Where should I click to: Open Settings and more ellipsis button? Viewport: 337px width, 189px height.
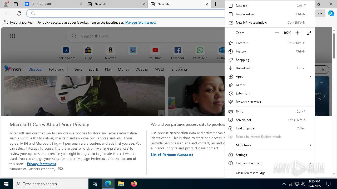point(320,13)
